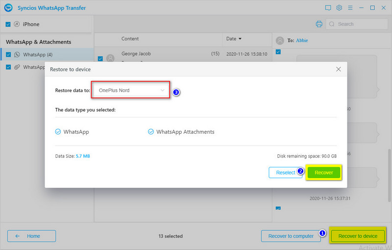Click the green Recover button
Viewport: 392px width, 250px height.
tap(324, 173)
